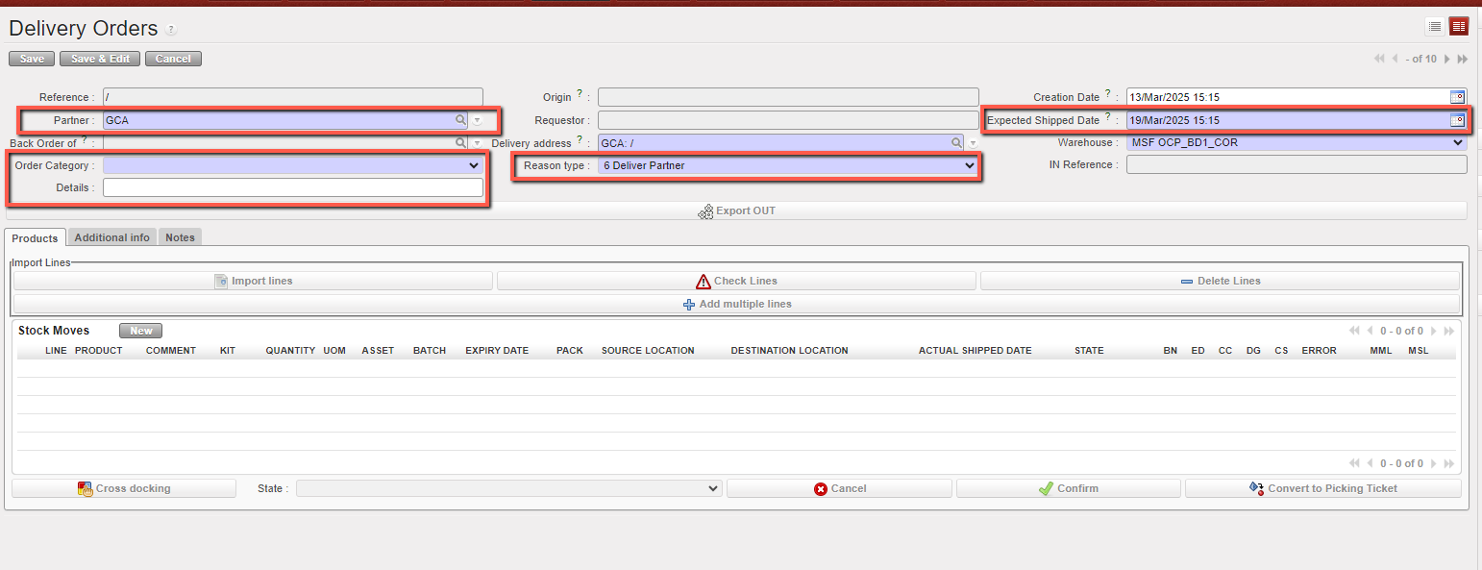Image resolution: width=1482 pixels, height=570 pixels.
Task: Open the Notes tab
Action: pos(180,237)
